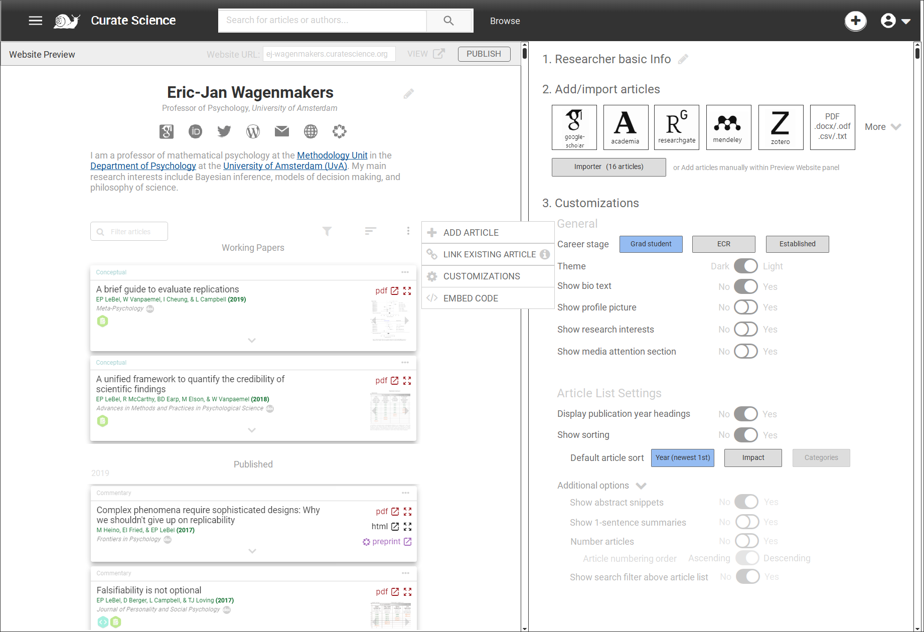Import from Academia
Image resolution: width=924 pixels, height=632 pixels.
(626, 127)
